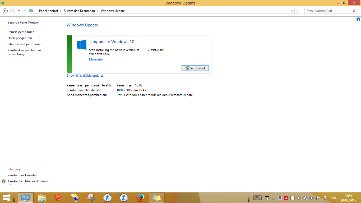
Task: Click the Control Panel icon in the address bar
Action: 31,11
